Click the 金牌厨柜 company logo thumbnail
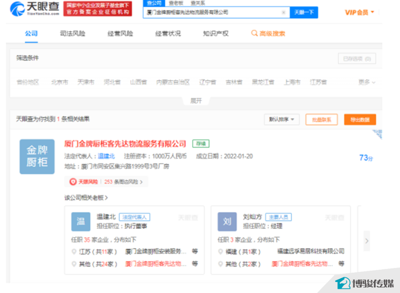This screenshot has height=293, width=400. click(x=37, y=156)
